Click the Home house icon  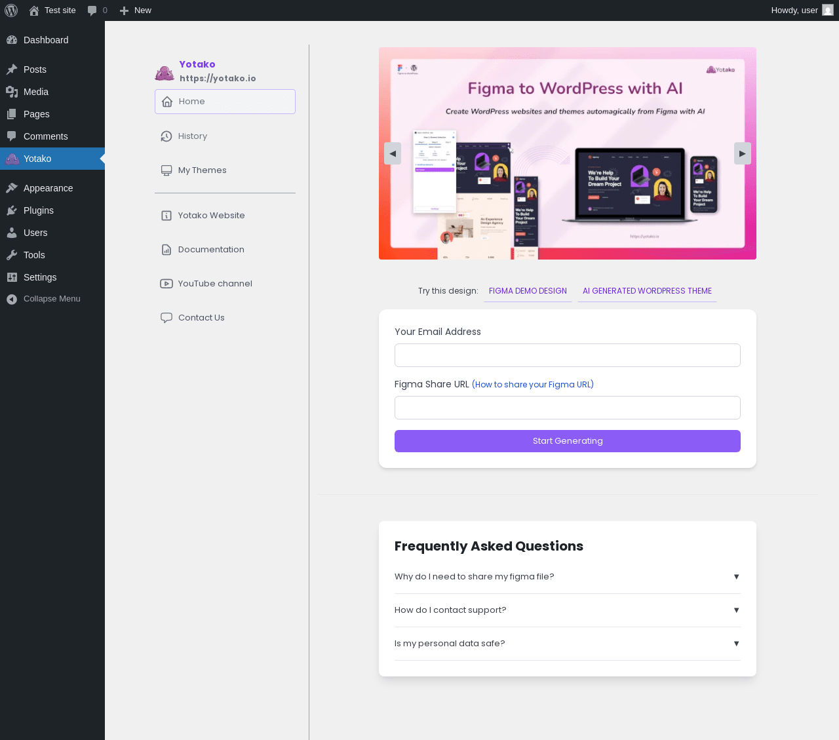tap(167, 102)
